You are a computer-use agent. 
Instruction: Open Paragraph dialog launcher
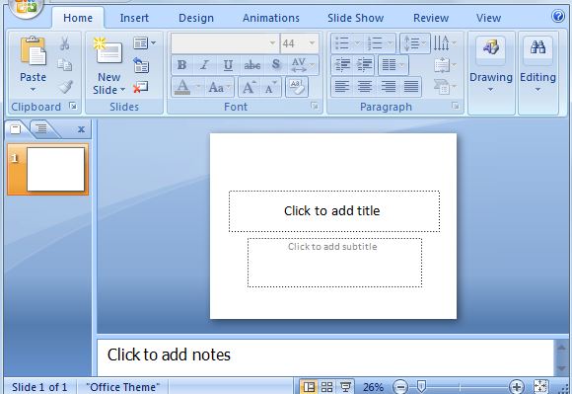[x=455, y=106]
